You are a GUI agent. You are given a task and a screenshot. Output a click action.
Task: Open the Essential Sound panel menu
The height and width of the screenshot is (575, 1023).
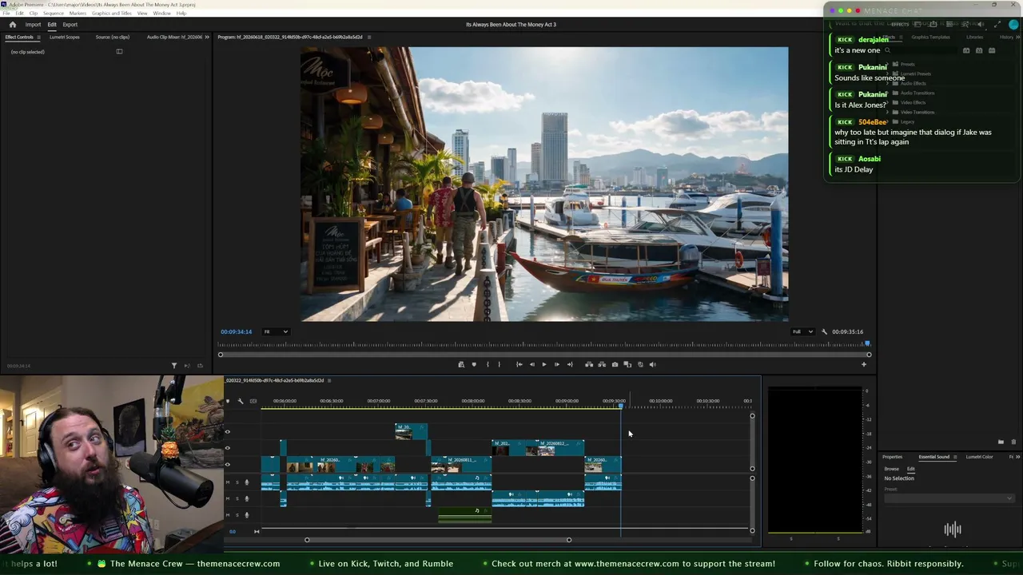point(954,458)
